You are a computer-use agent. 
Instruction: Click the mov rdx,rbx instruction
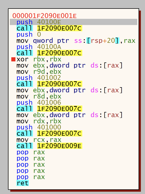pyautogui.click(x=39, y=121)
